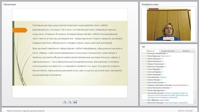
Task: Select the Олег Дубровин 'видео будет' message
Action: [156, 100]
